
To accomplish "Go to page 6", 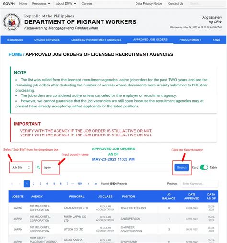I will tap(61, 184).
